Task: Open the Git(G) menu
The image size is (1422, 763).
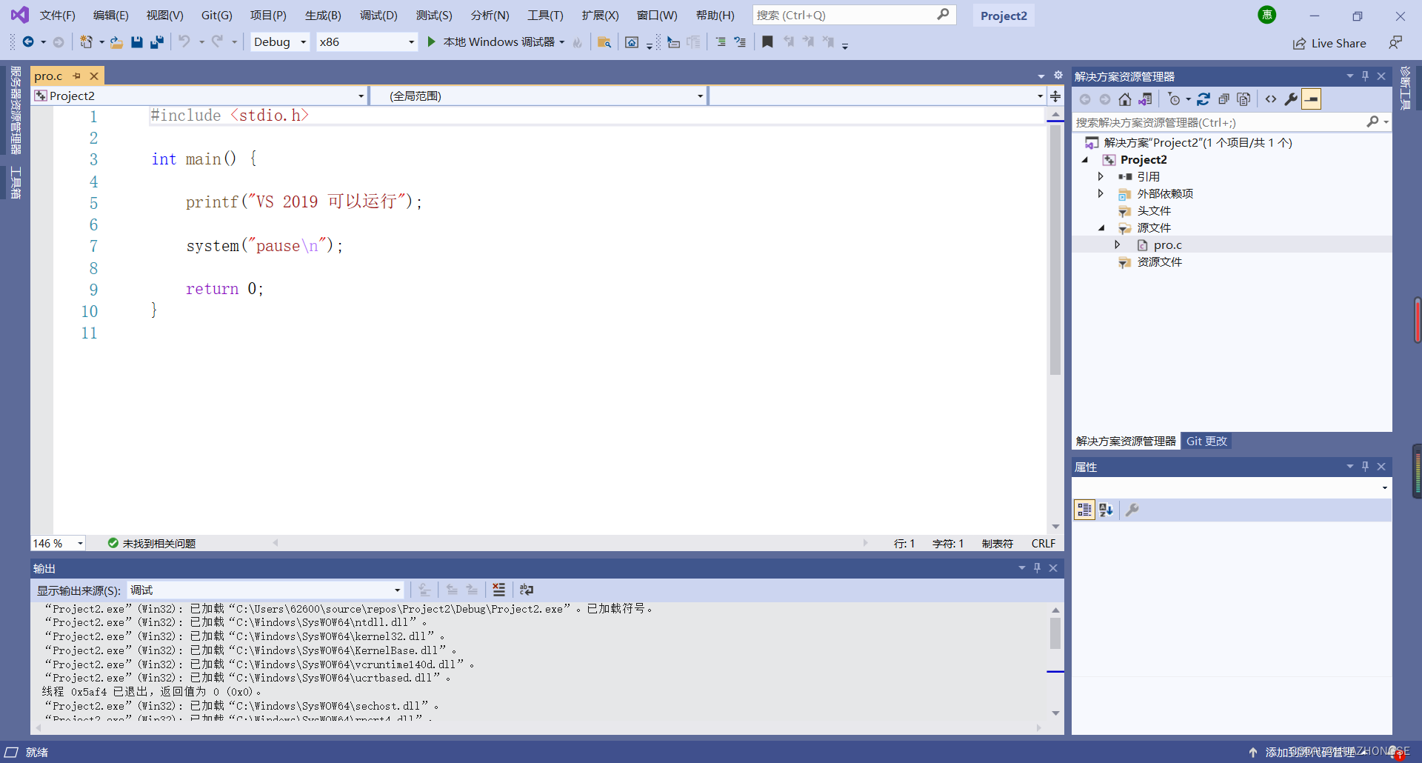Action: (x=216, y=15)
